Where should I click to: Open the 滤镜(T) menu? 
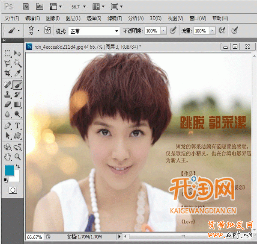[114, 18]
